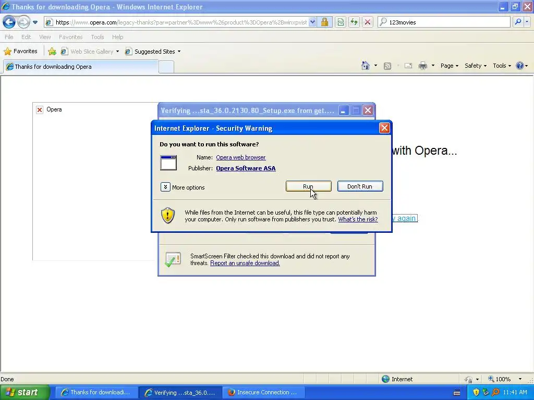534x400 pixels.
Task: Select the Thanks for downloading Opera tab
Action: click(81, 67)
